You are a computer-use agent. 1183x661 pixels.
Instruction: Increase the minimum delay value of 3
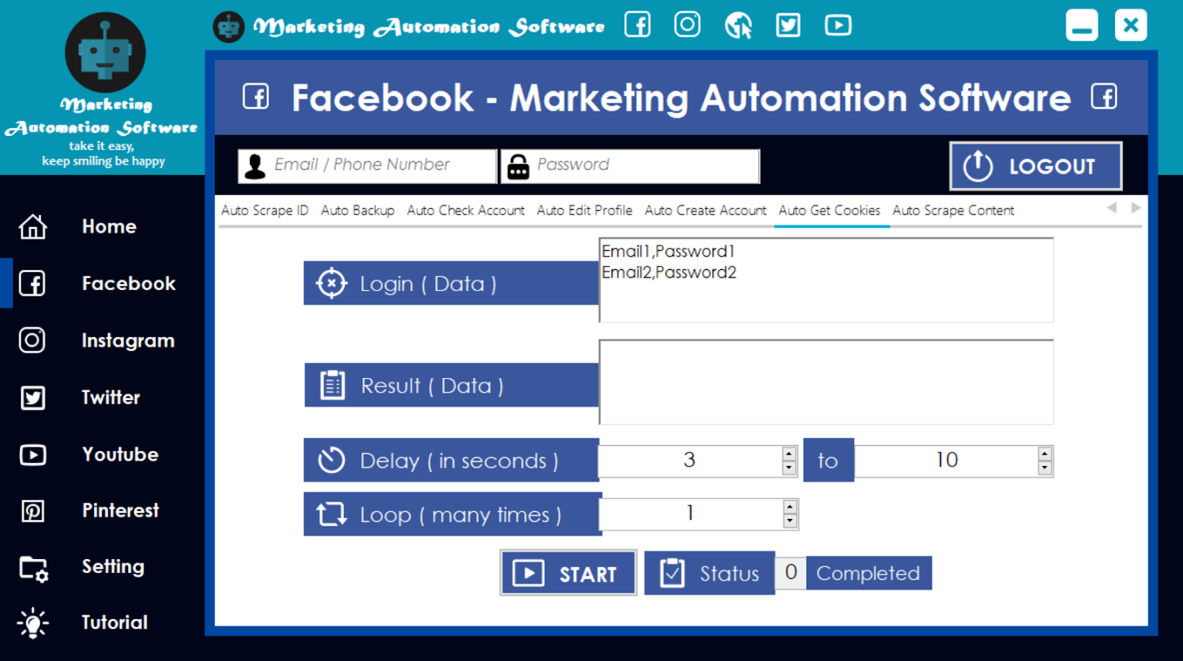(789, 453)
